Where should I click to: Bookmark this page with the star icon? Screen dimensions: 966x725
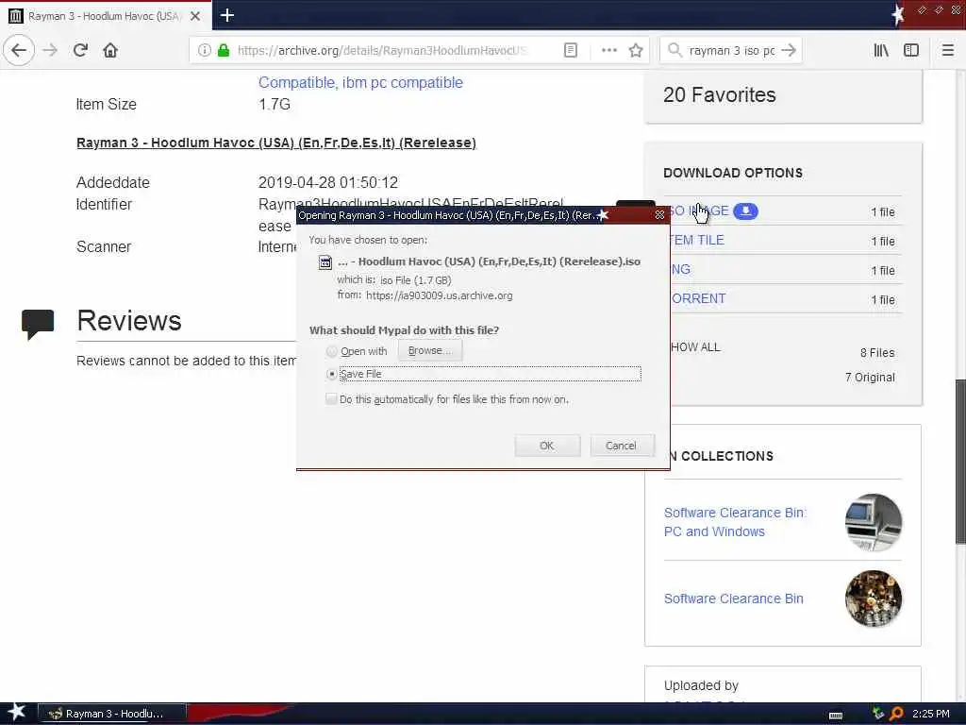click(x=636, y=50)
